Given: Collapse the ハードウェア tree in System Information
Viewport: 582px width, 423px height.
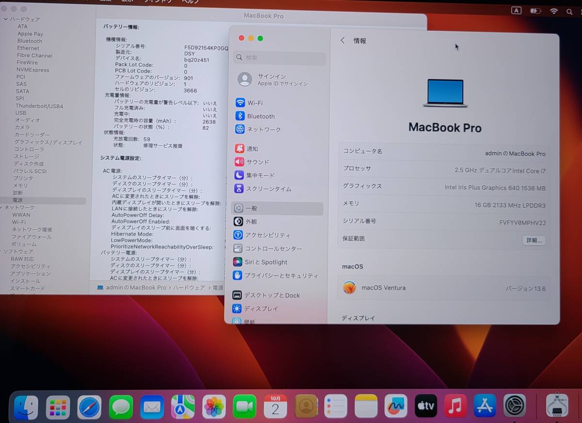Looking at the screenshot, I should pos(6,19).
